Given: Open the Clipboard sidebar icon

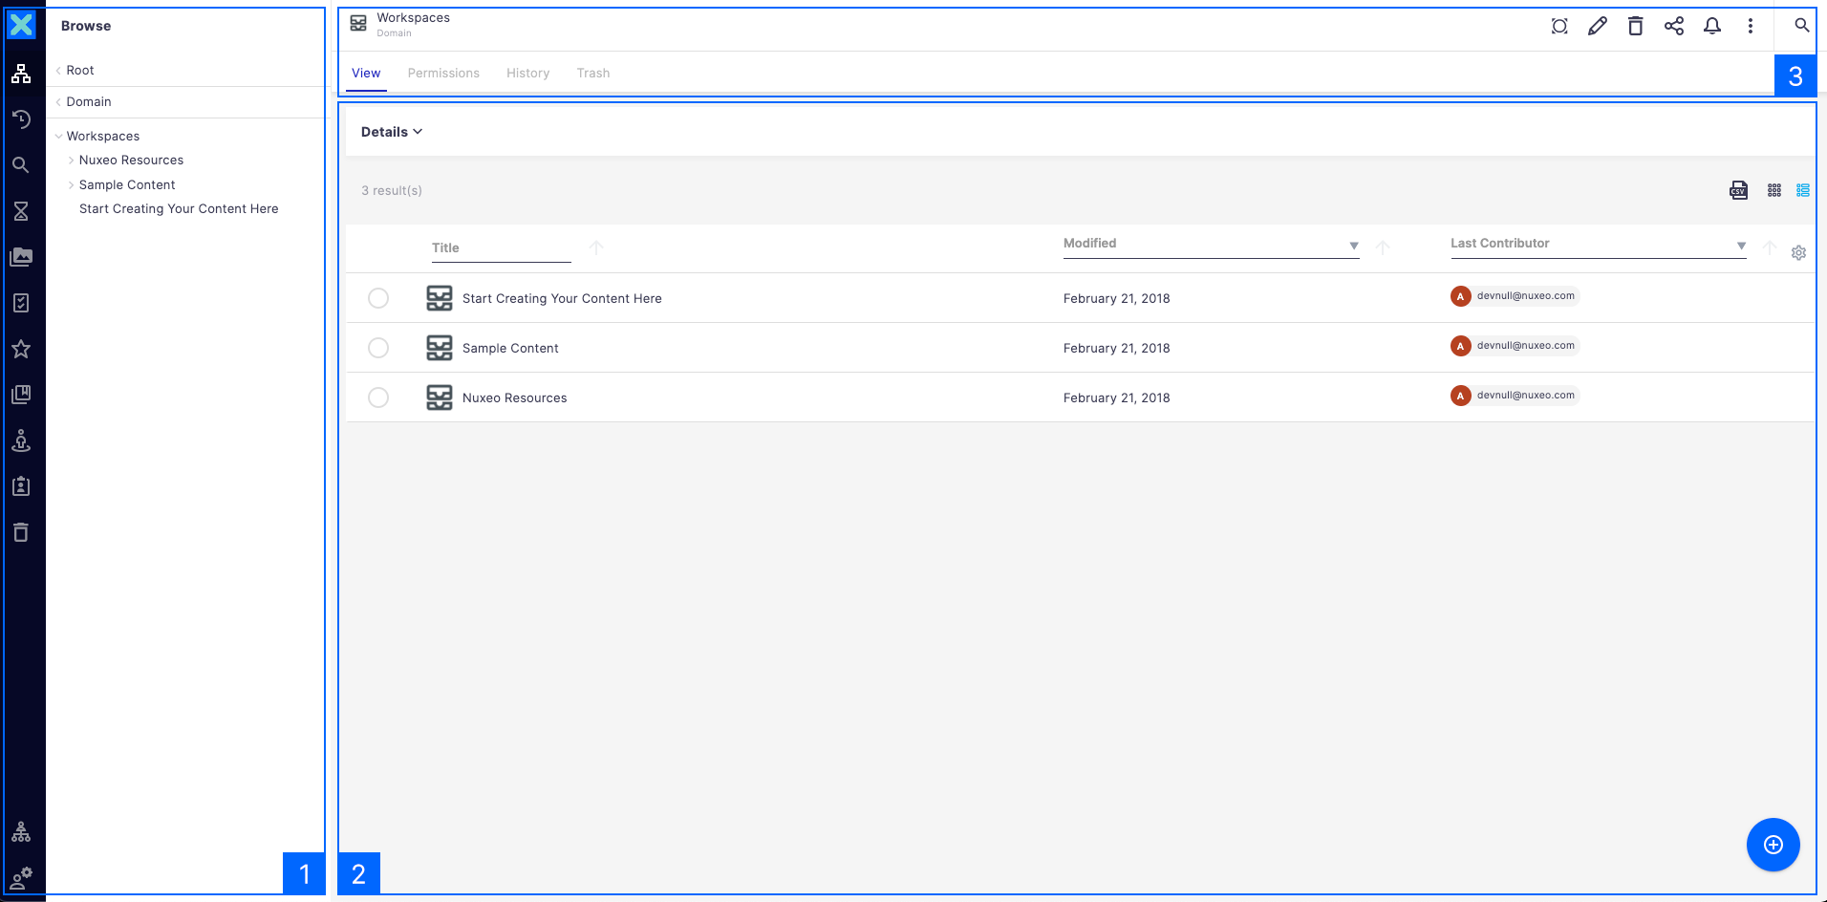Looking at the screenshot, I should (x=21, y=486).
